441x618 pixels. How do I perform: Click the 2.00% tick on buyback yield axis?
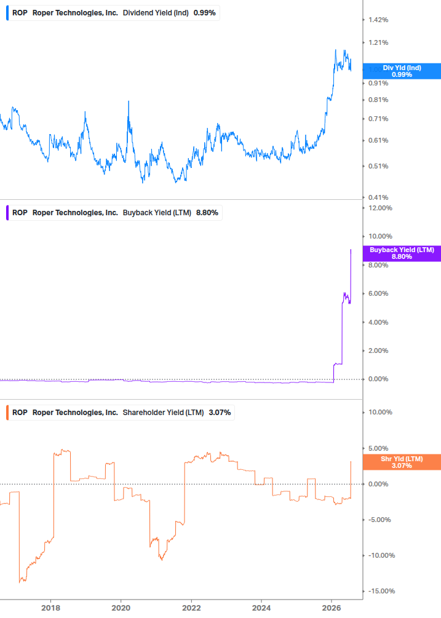tap(378, 351)
